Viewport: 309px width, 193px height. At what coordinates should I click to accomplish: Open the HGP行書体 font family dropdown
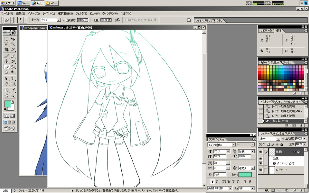coord(234,145)
